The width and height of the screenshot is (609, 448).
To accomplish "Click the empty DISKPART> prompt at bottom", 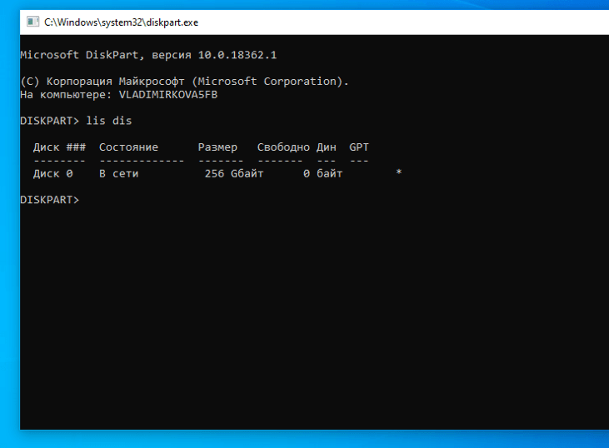I will [x=50, y=200].
